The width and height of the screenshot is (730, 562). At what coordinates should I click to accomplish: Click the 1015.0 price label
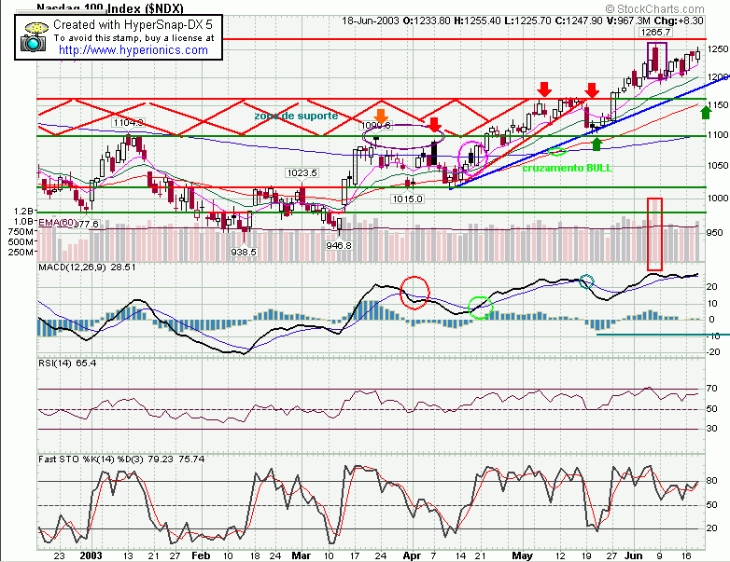(x=407, y=199)
